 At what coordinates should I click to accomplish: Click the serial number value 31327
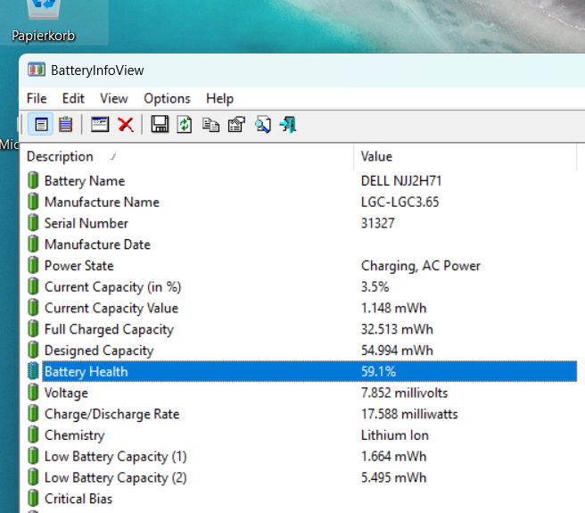377,223
